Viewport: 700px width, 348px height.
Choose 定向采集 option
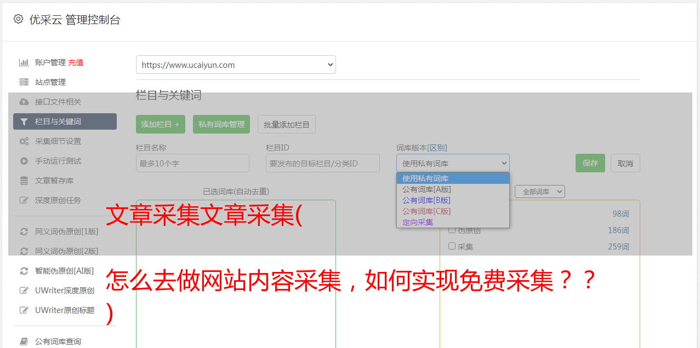click(453, 222)
